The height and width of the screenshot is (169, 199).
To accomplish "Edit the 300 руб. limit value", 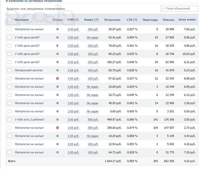I will click(93, 128).
